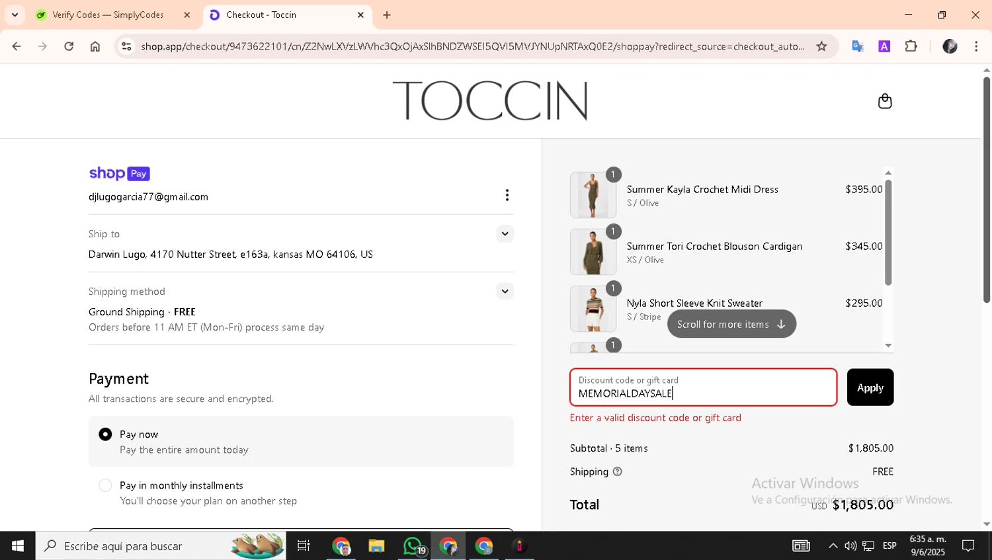
Task: Open the notification center icon
Action: (x=968, y=546)
